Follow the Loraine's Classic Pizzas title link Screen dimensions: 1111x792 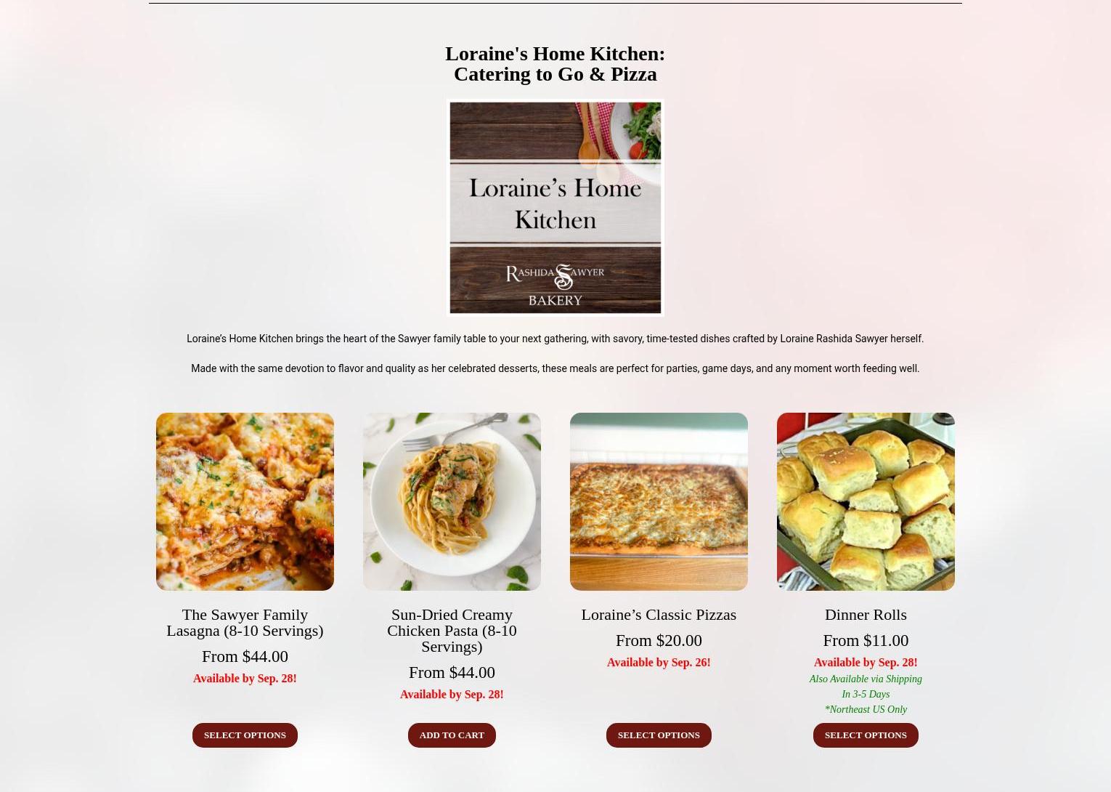pos(659,615)
